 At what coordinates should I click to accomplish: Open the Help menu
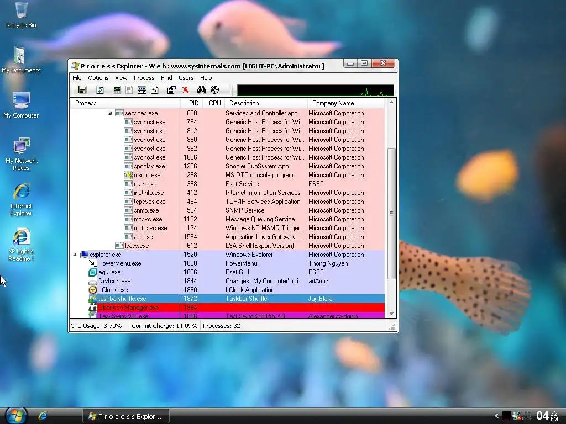pyautogui.click(x=206, y=78)
